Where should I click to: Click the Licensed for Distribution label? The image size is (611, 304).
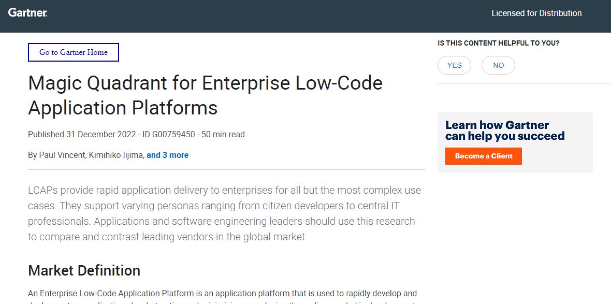pyautogui.click(x=536, y=13)
